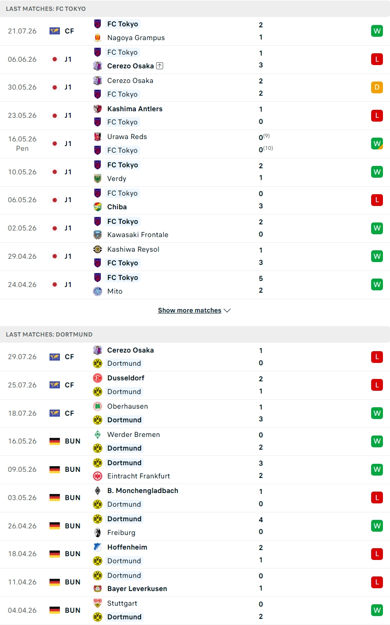Click the green W badge for Nagoya Grampus match

point(377,31)
